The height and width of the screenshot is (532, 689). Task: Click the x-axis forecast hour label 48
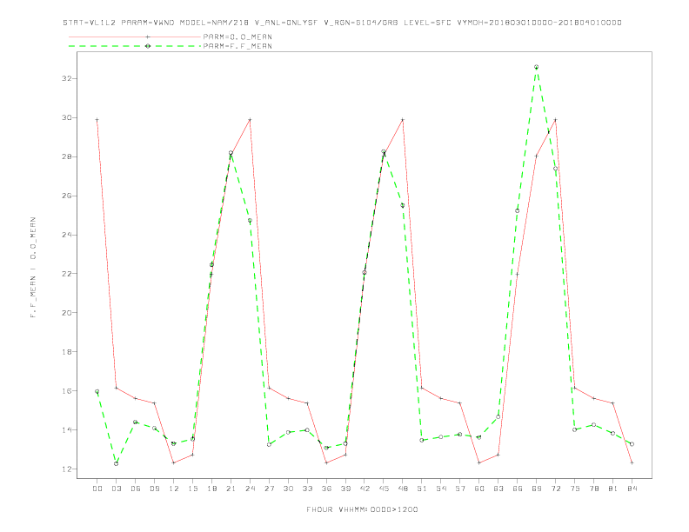pyautogui.click(x=403, y=489)
